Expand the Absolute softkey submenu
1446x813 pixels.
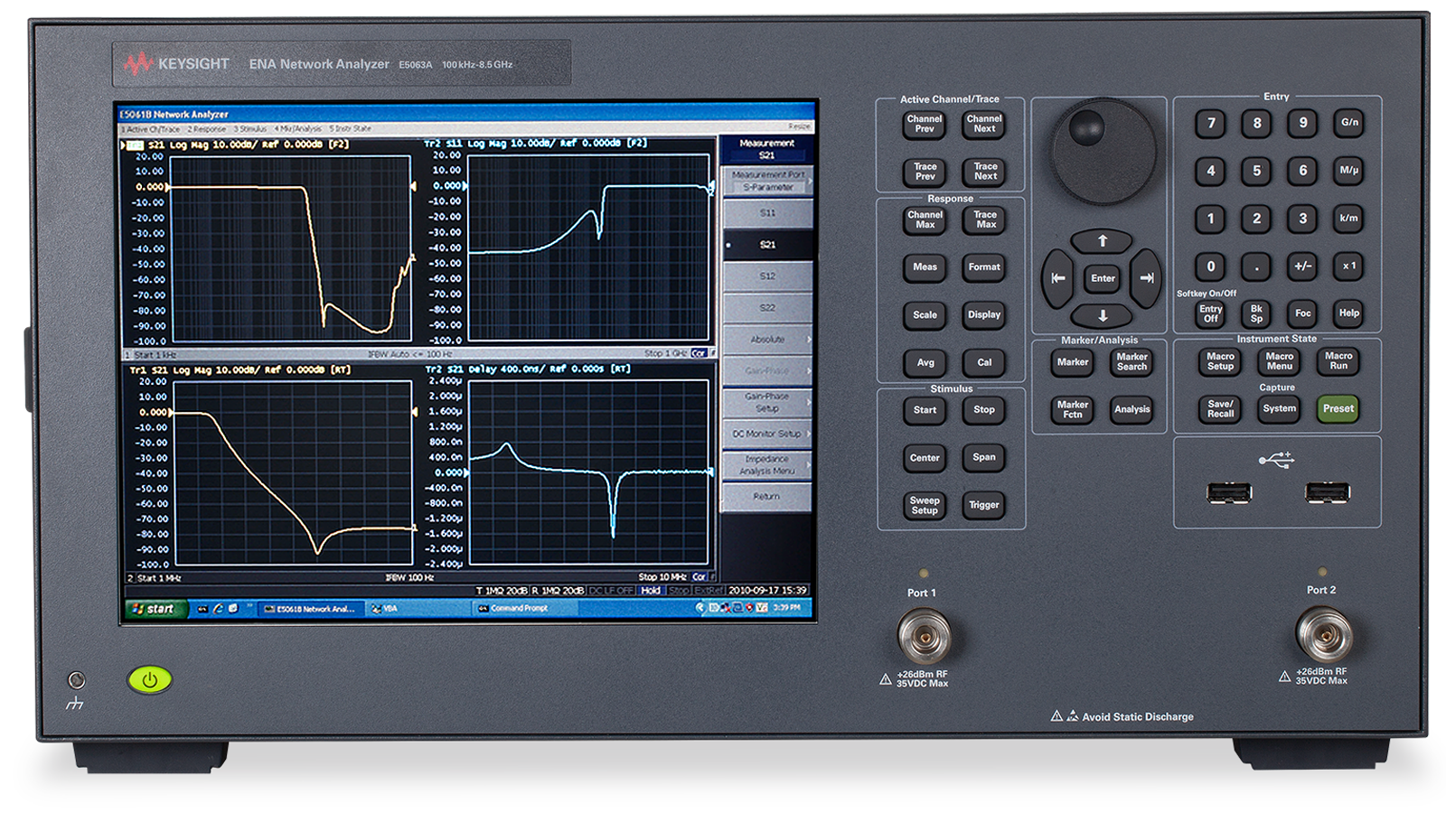click(766, 338)
